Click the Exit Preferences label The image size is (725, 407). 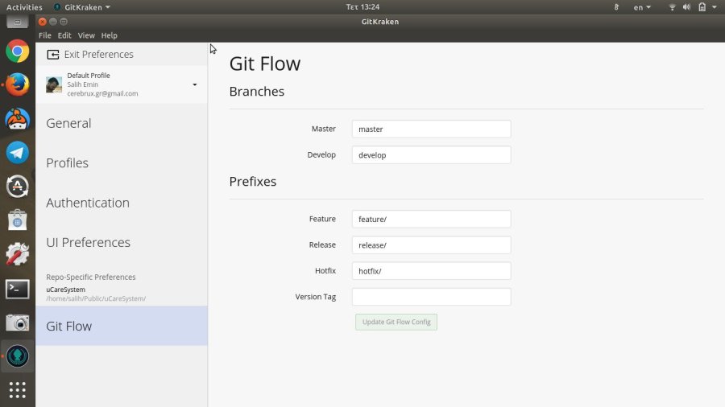coord(98,55)
